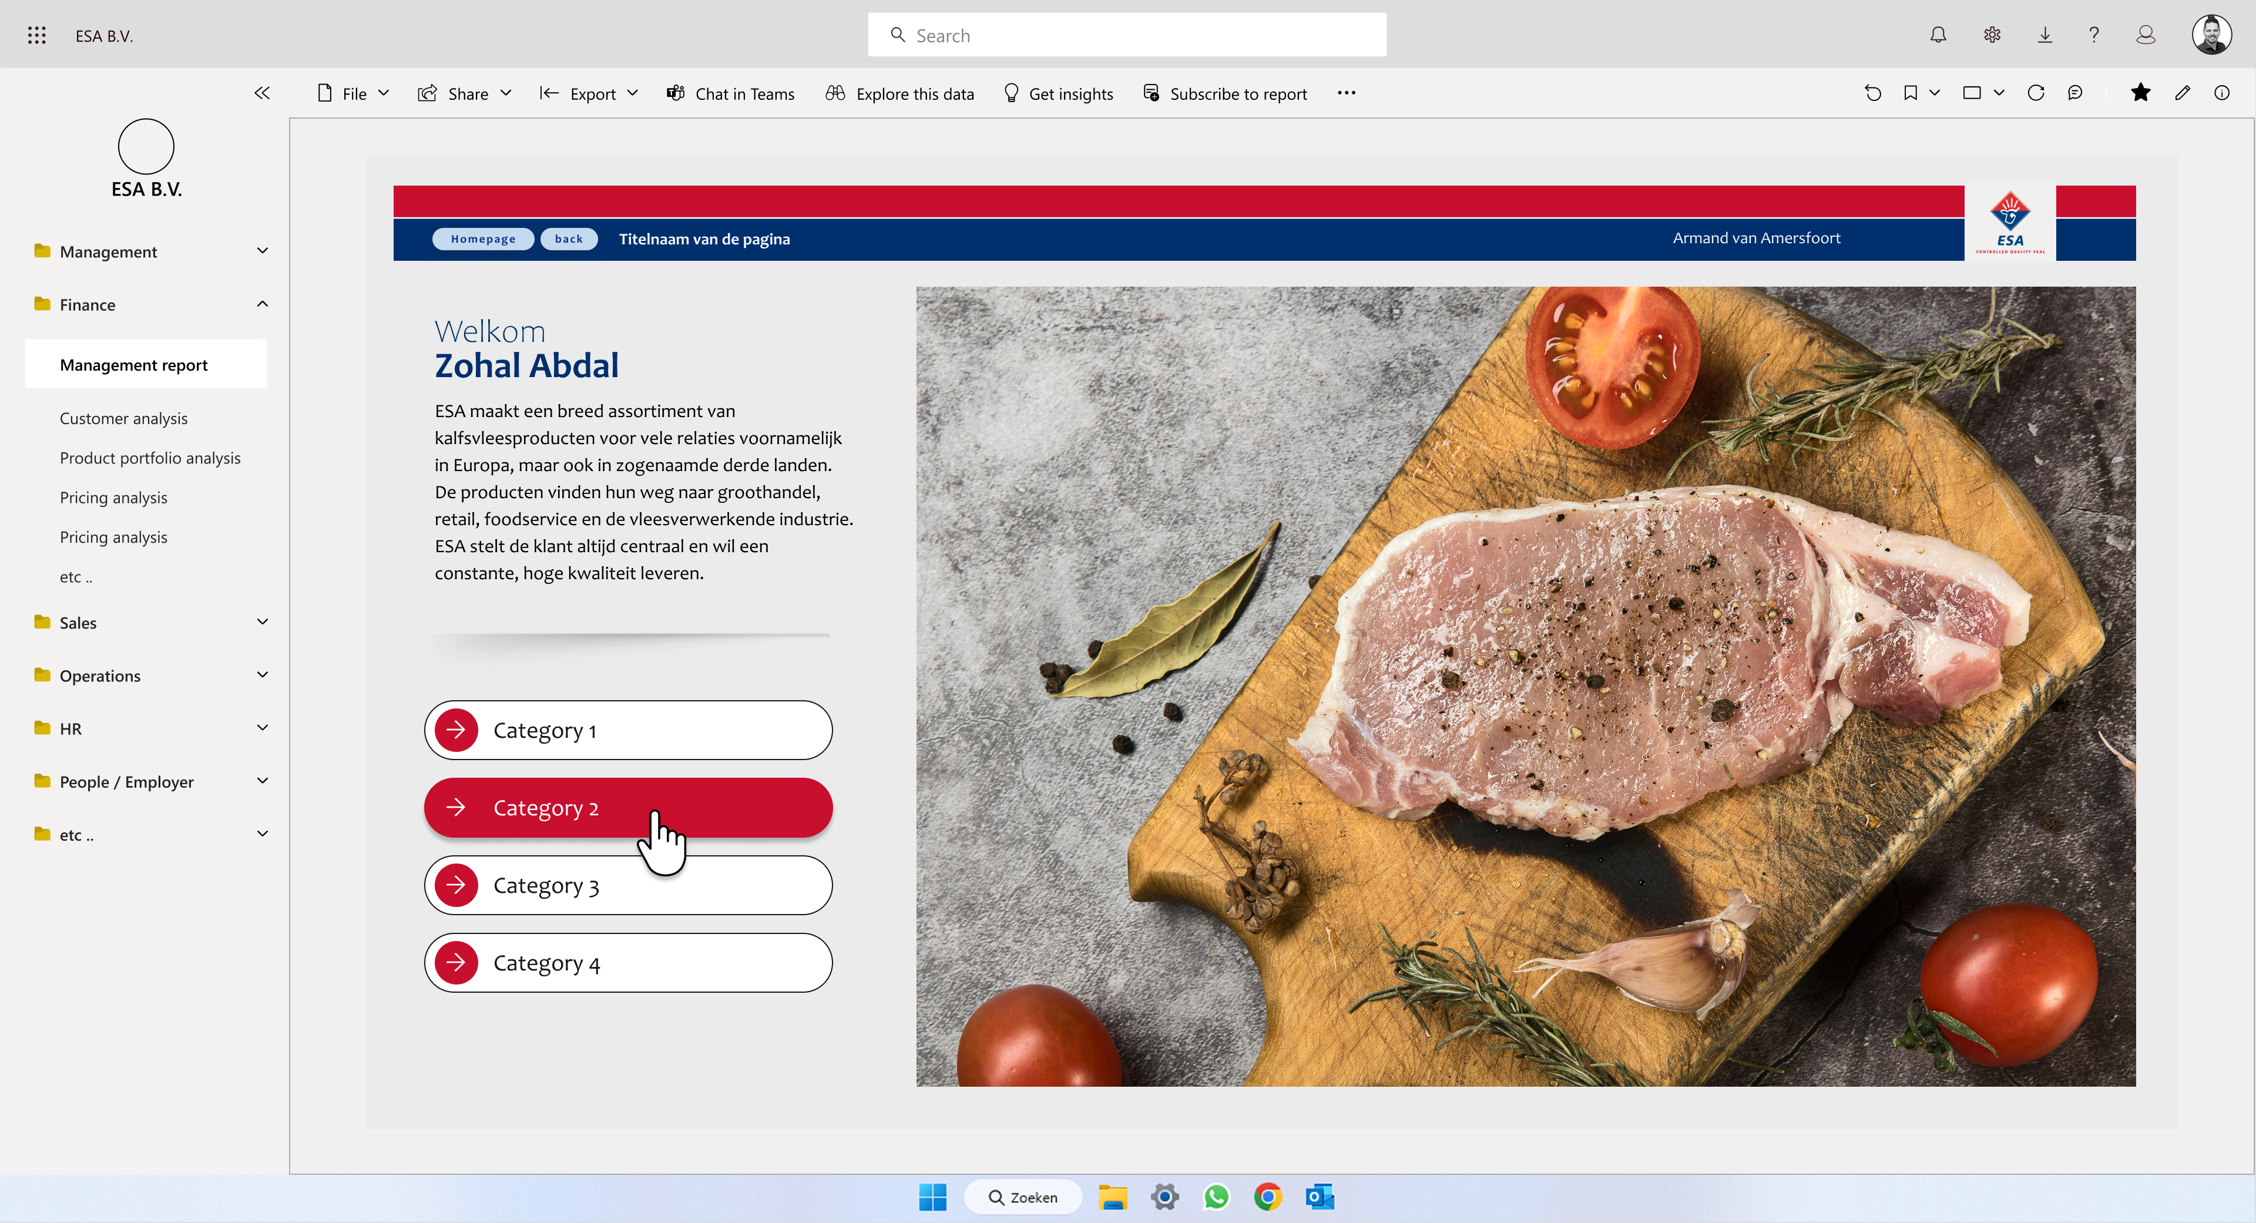
Task: Open the user profile avatar
Action: tap(2211, 35)
